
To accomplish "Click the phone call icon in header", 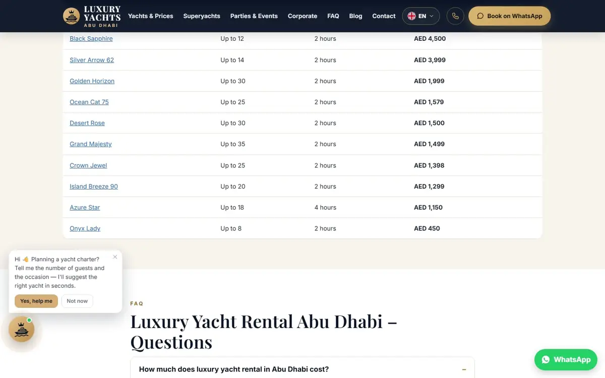I will pyautogui.click(x=455, y=16).
